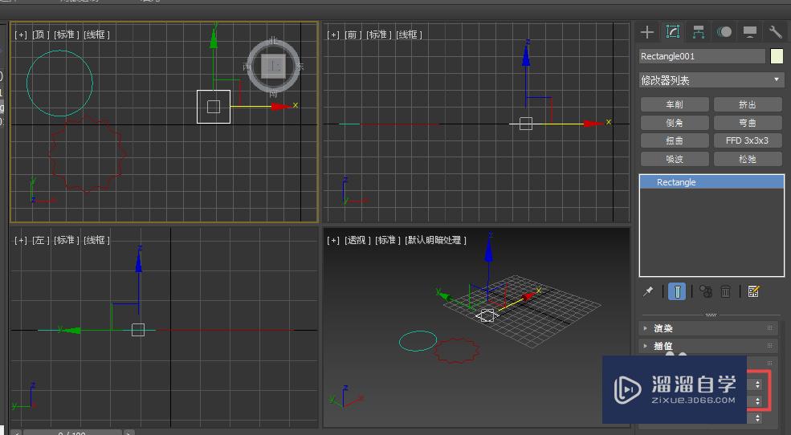This screenshot has width=791, height=435.
Task: Click the green Y-axis gizmo arrow in top viewport
Action: click(x=214, y=39)
